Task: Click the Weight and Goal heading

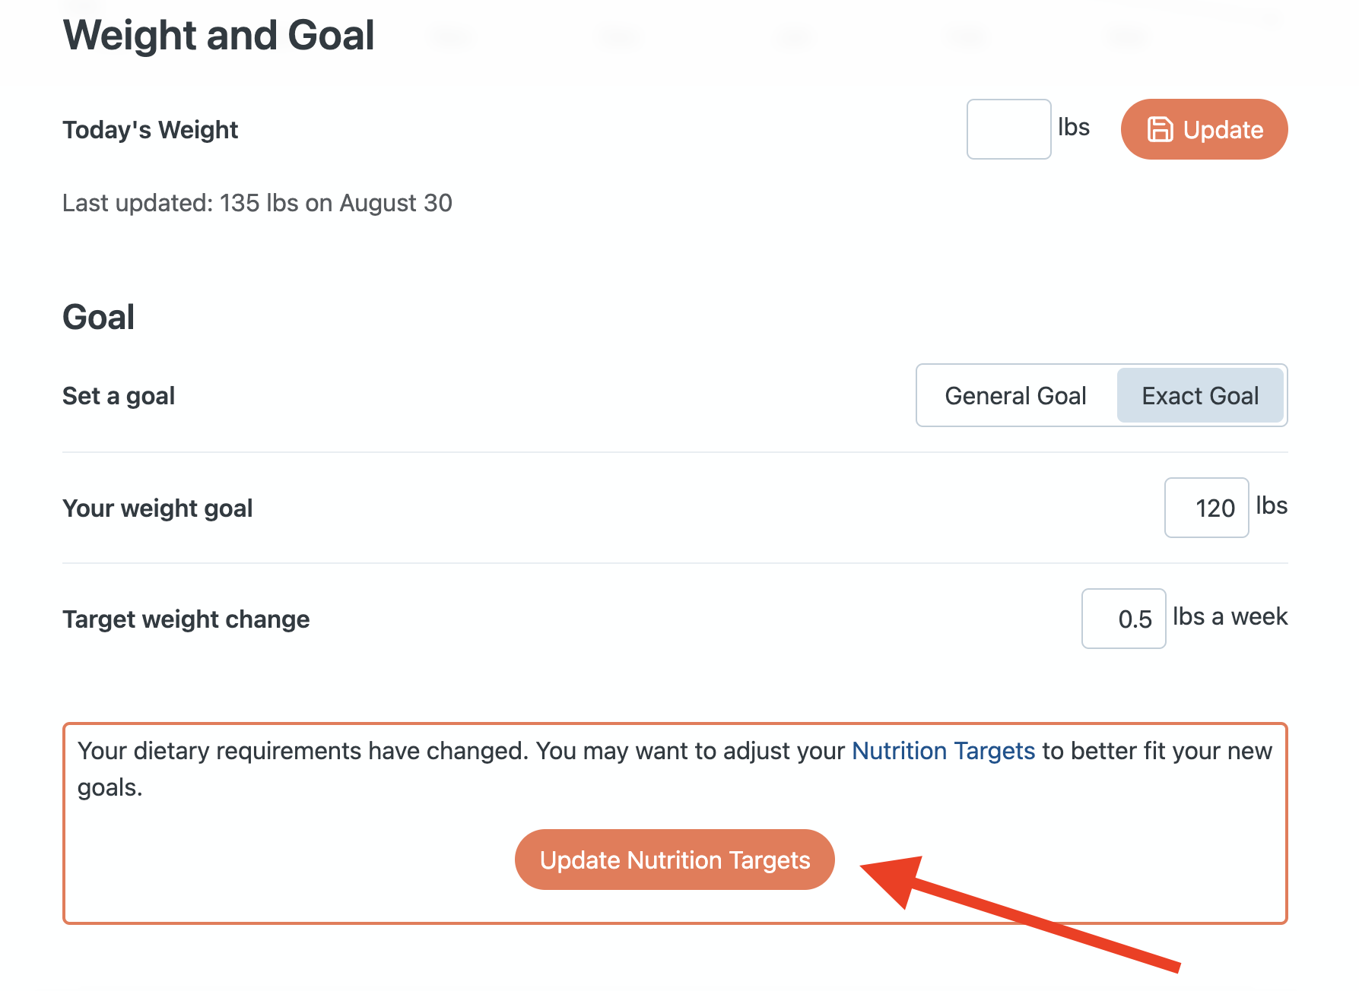Action: (218, 36)
